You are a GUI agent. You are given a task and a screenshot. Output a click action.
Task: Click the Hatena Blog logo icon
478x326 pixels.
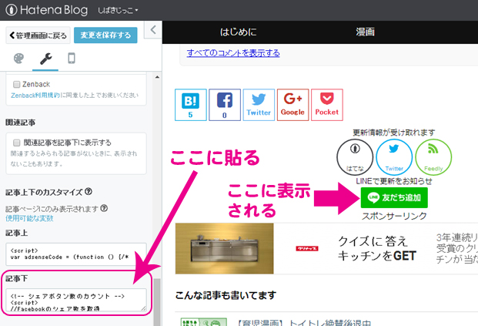click(12, 10)
